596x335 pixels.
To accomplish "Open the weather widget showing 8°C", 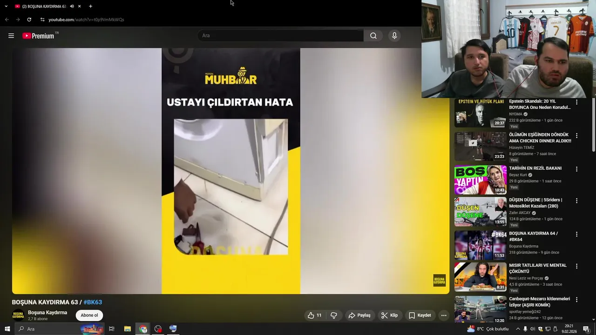I will 488,329.
